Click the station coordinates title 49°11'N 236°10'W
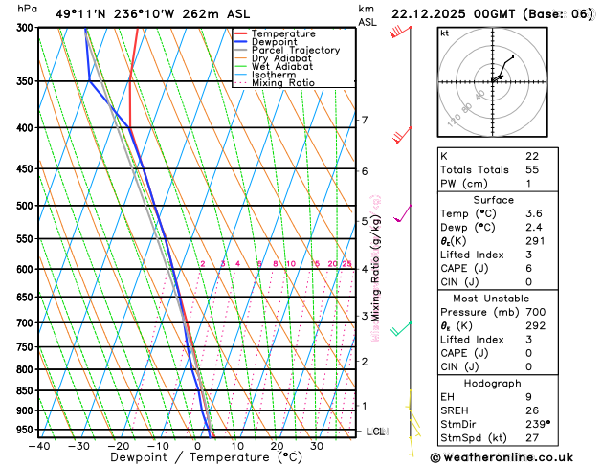This screenshot has width=602, height=465. [115, 14]
